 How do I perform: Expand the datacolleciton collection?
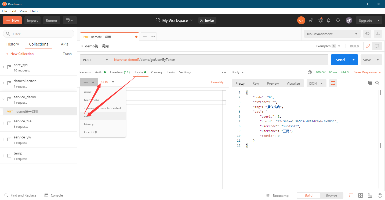coord(3,83)
